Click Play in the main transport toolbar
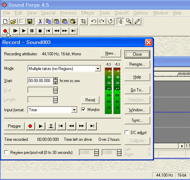Viewport: 190px width, 180px height. (24, 31)
